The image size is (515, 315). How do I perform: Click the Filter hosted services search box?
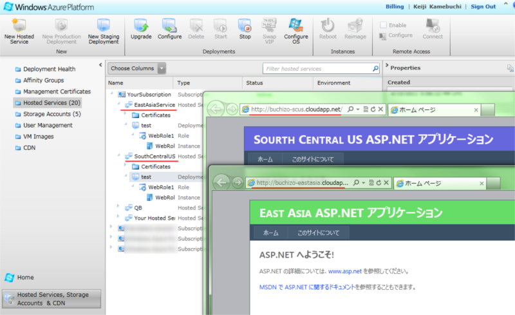[317, 68]
